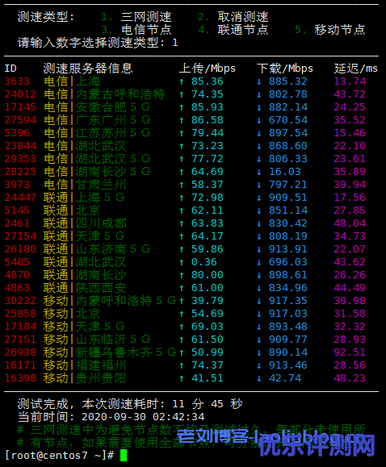
Task: Click the [root@centos7 ~]# shell prompt
Action: [59, 456]
